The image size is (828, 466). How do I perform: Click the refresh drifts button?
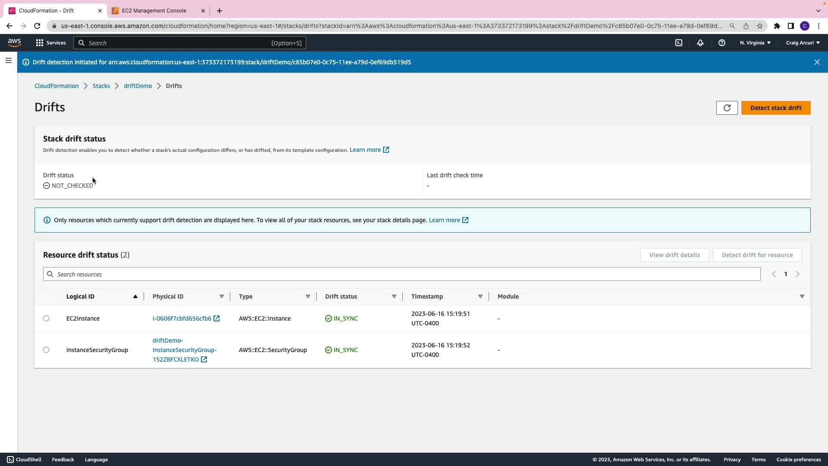point(727,108)
